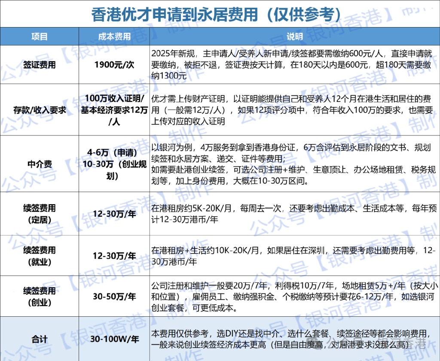Viewport: 440px width, 361px height.
Task: Select the 存款/收入要求 row label
Action: tap(40, 110)
